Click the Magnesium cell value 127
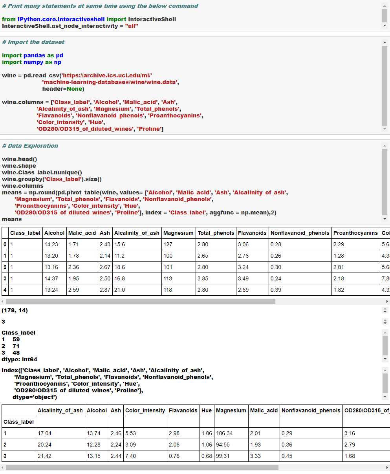The image size is (390, 474). pos(168,244)
